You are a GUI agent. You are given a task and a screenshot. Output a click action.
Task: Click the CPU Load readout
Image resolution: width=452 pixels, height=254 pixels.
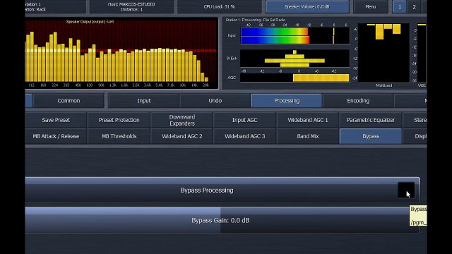[x=220, y=6]
